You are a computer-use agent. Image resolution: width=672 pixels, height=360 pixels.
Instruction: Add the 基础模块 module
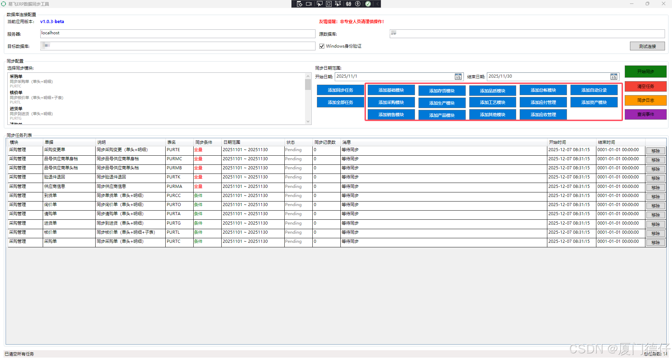pyautogui.click(x=391, y=90)
